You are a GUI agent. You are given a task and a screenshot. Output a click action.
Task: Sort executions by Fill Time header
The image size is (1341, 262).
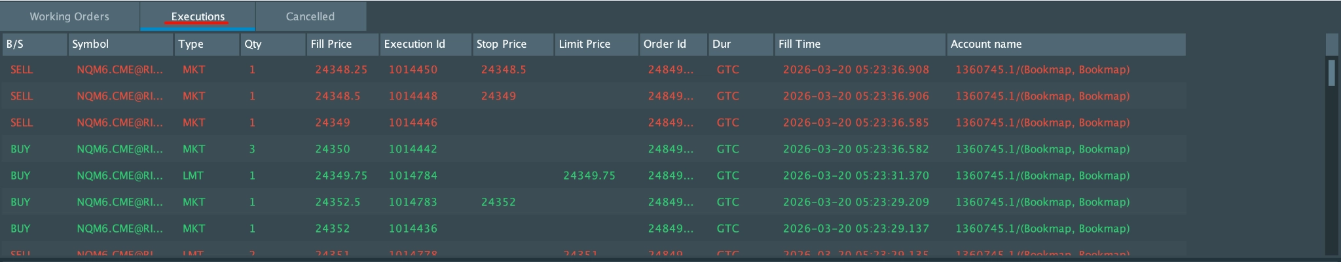(860, 45)
